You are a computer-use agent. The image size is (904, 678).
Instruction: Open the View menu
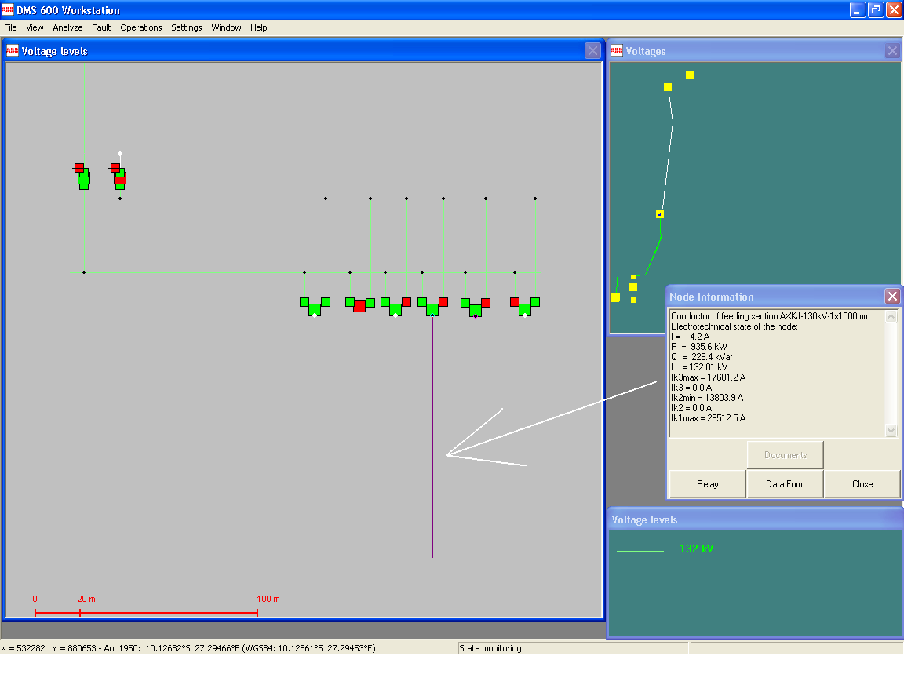(35, 27)
